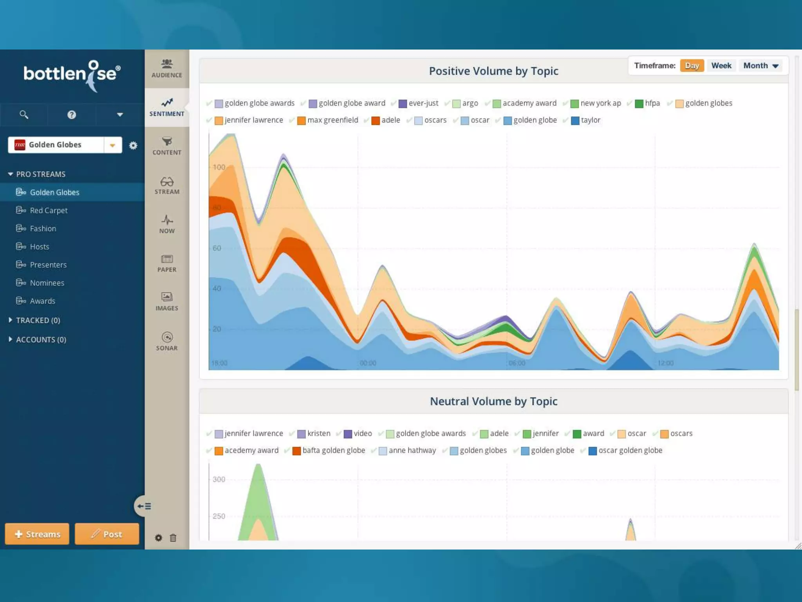Click the adele orange color swatch

[x=376, y=120]
